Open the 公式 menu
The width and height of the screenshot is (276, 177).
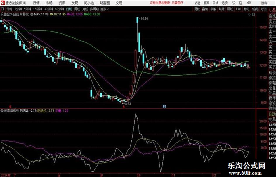click(x=216, y=3)
